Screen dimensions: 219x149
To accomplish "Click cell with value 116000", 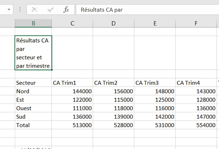I will point(155,108).
